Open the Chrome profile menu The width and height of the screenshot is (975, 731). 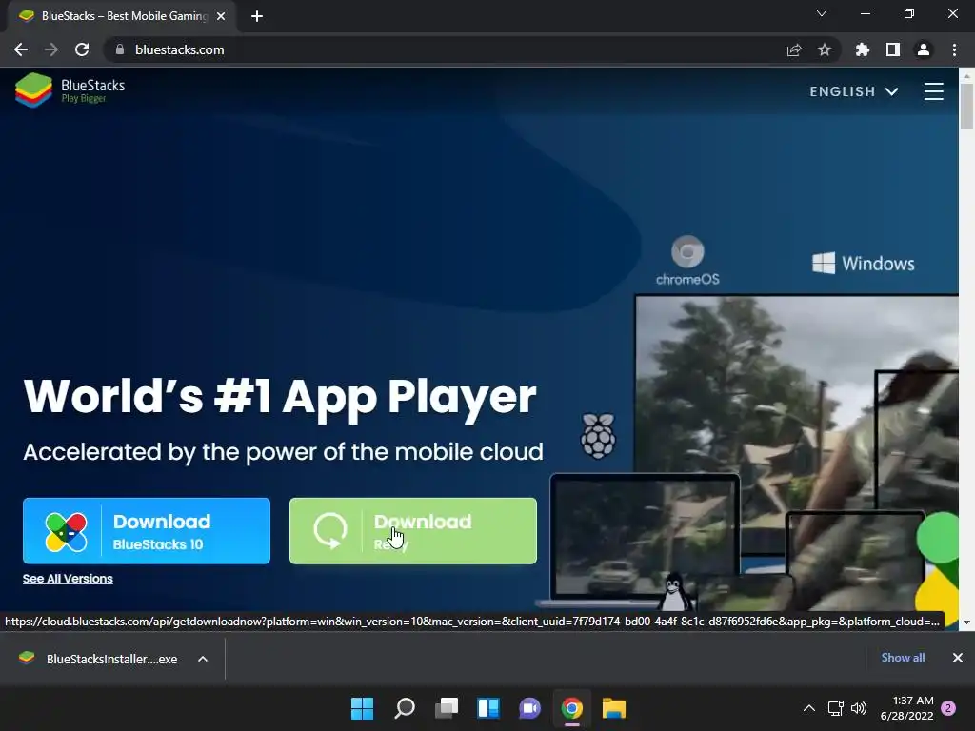click(x=924, y=49)
